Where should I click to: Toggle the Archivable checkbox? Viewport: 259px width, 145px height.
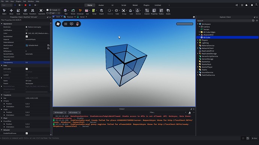[x=27, y=69]
